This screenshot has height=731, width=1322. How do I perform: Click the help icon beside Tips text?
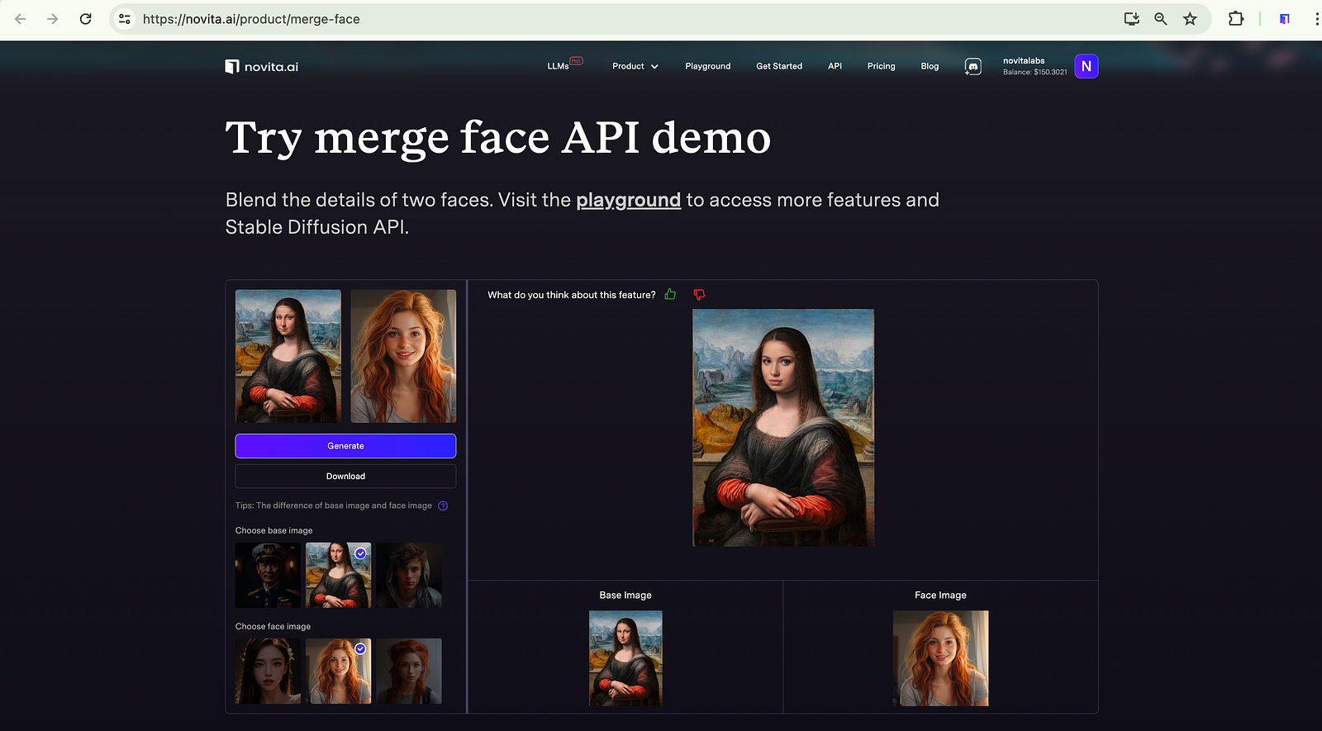pos(443,506)
